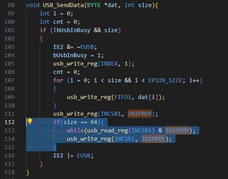Click line number 109 in the gutter
The image size is (228, 179).
pos(10,97)
